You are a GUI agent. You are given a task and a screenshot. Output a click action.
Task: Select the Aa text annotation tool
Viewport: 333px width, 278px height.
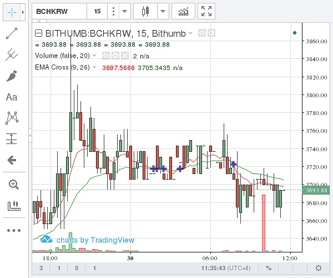pos(12,97)
